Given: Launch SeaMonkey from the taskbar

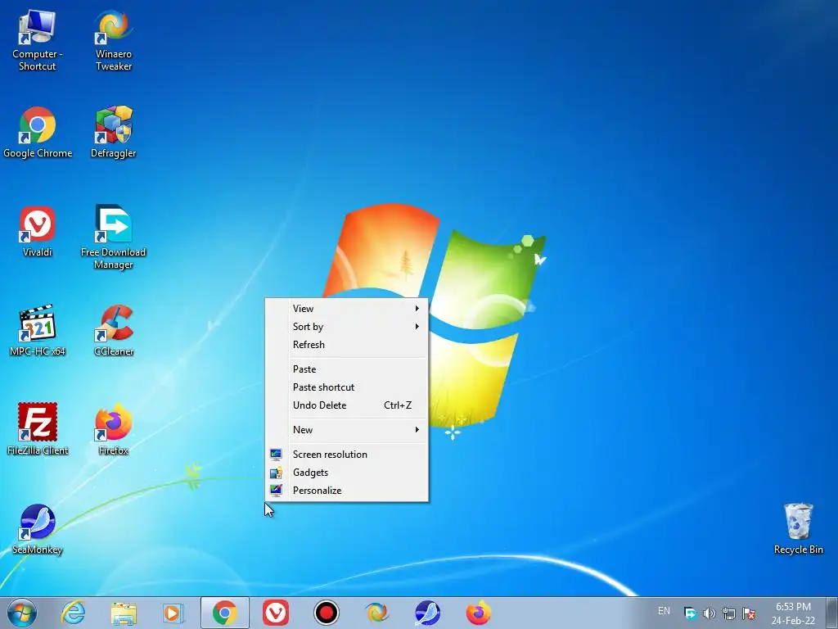Looking at the screenshot, I should coord(427,613).
